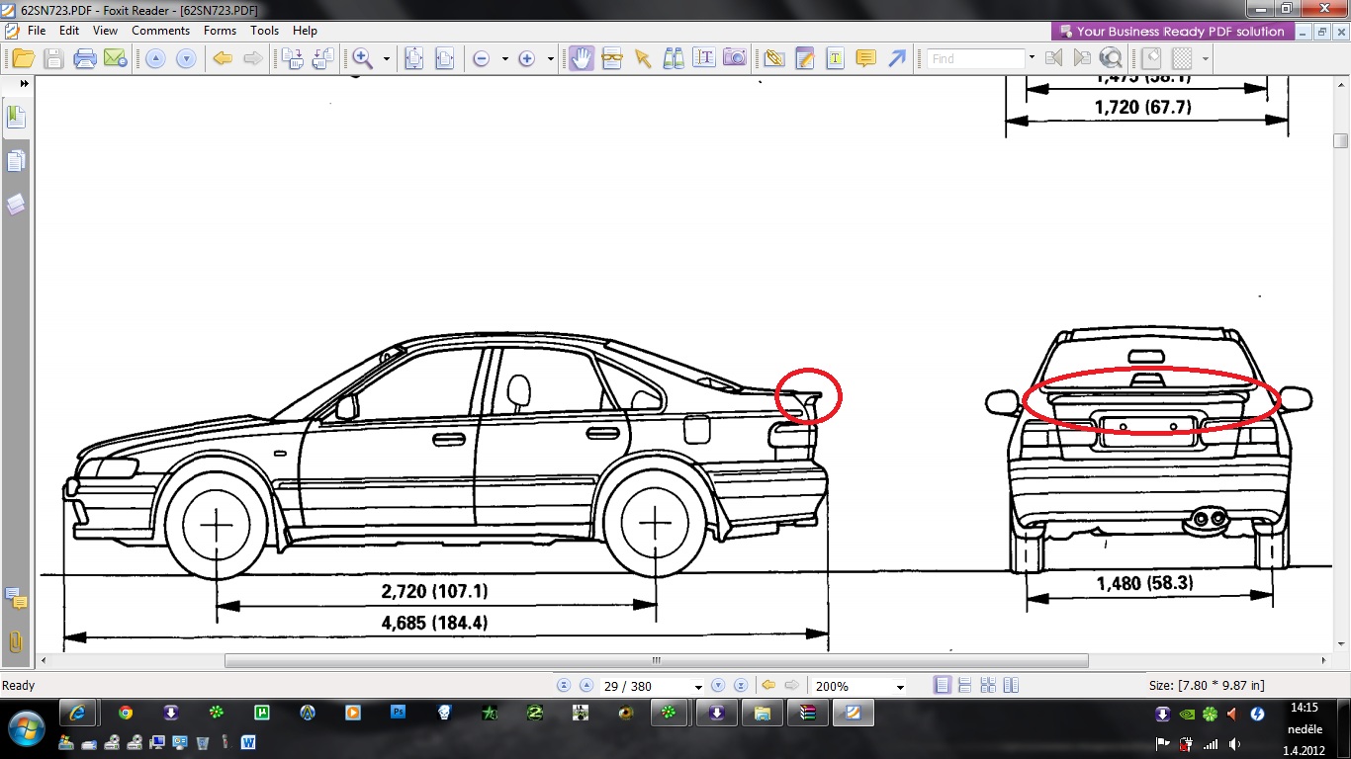Click the blue Arrow drawing tool
The width and height of the screenshot is (1351, 759).
coord(896,58)
